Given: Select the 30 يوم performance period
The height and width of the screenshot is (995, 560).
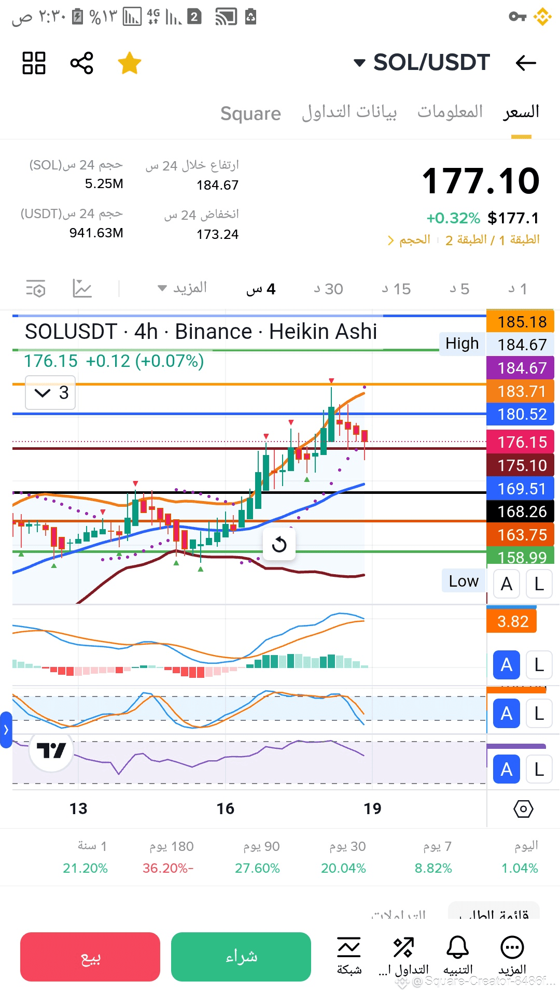Looking at the screenshot, I should (x=343, y=857).
